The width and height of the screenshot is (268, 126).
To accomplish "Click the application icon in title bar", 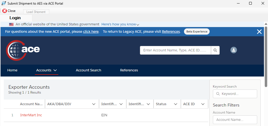I will (x=4, y=3).
